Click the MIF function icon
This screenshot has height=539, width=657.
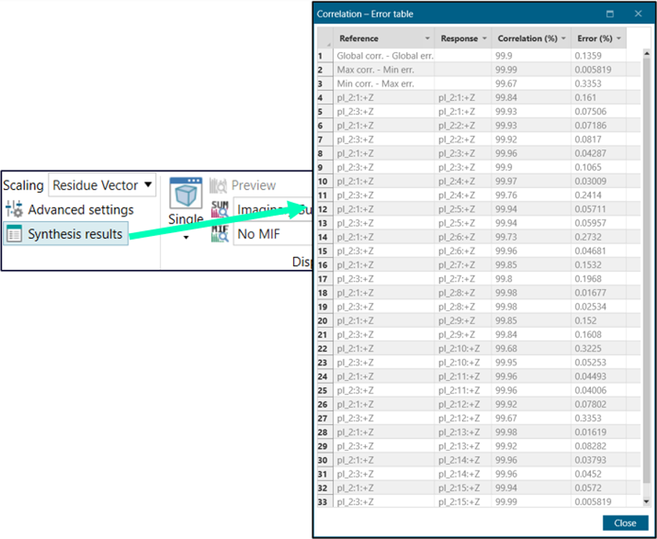(220, 234)
